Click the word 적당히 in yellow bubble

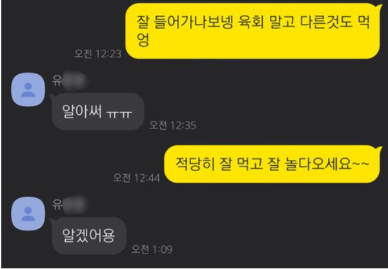pos(194,164)
